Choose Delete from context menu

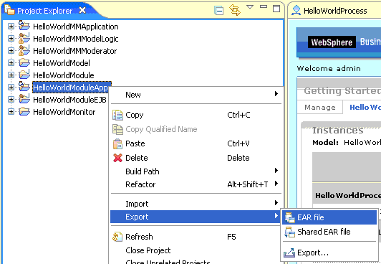click(x=196, y=158)
